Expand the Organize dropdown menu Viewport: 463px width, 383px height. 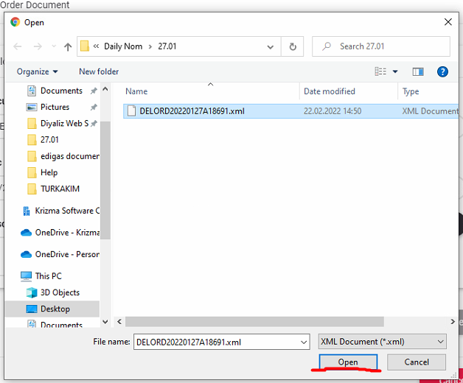pos(38,71)
